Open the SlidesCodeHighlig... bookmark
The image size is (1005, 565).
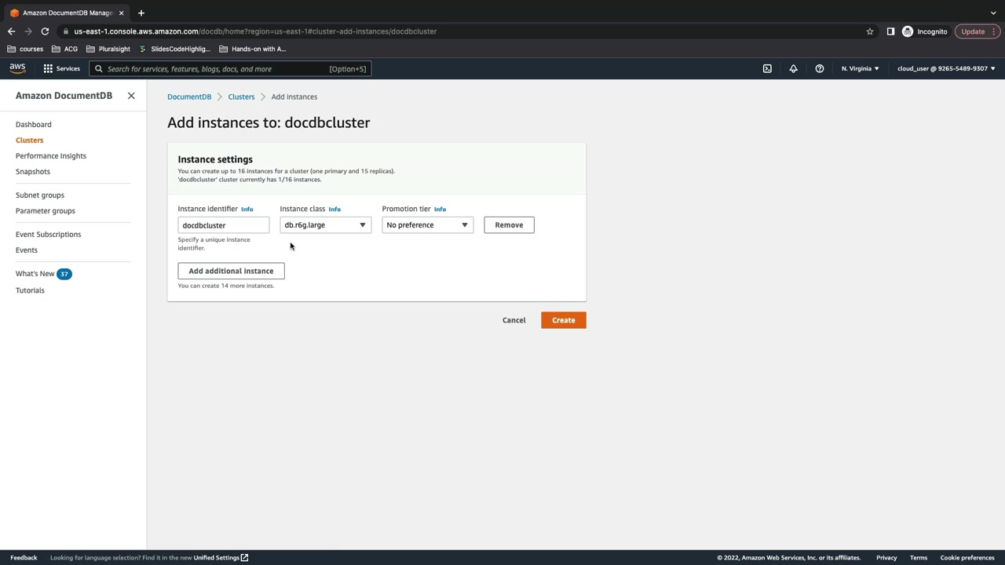tap(174, 49)
